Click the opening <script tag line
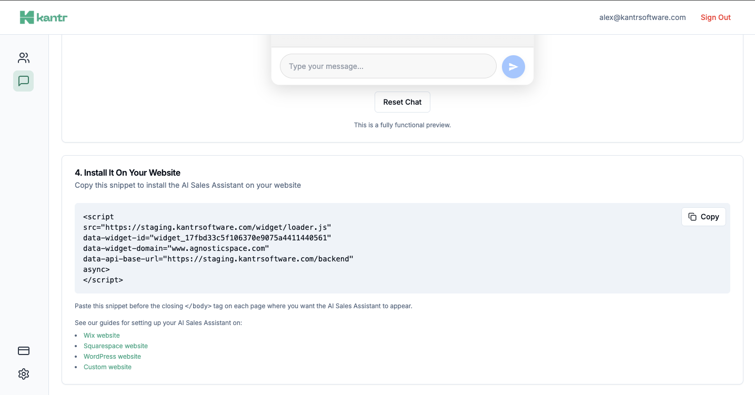Viewport: 755px width, 395px height. 98,217
